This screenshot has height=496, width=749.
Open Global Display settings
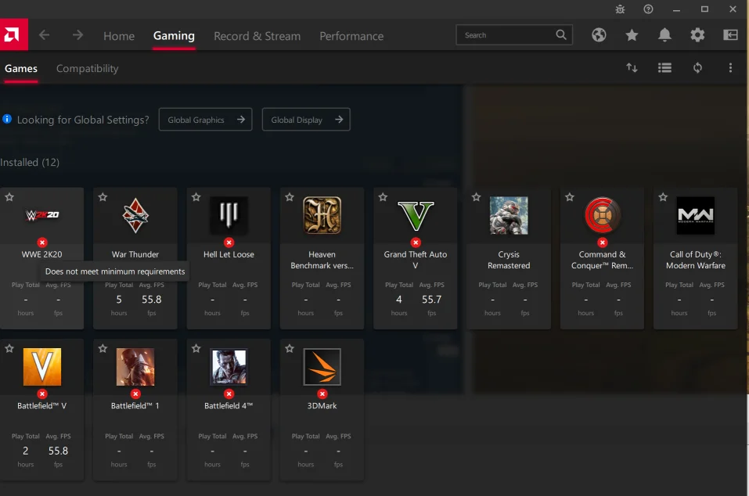(306, 120)
